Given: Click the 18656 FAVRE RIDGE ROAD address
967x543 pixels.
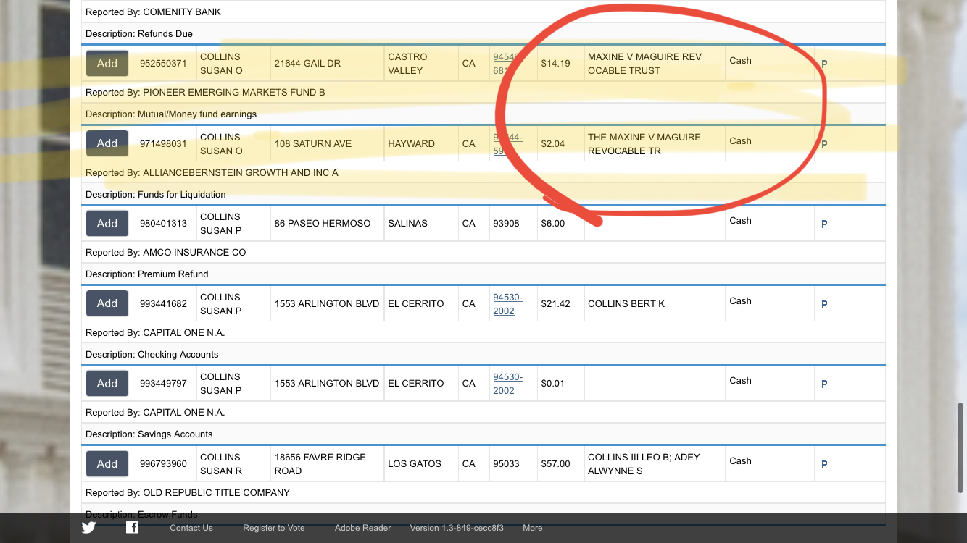Looking at the screenshot, I should tap(320, 464).
